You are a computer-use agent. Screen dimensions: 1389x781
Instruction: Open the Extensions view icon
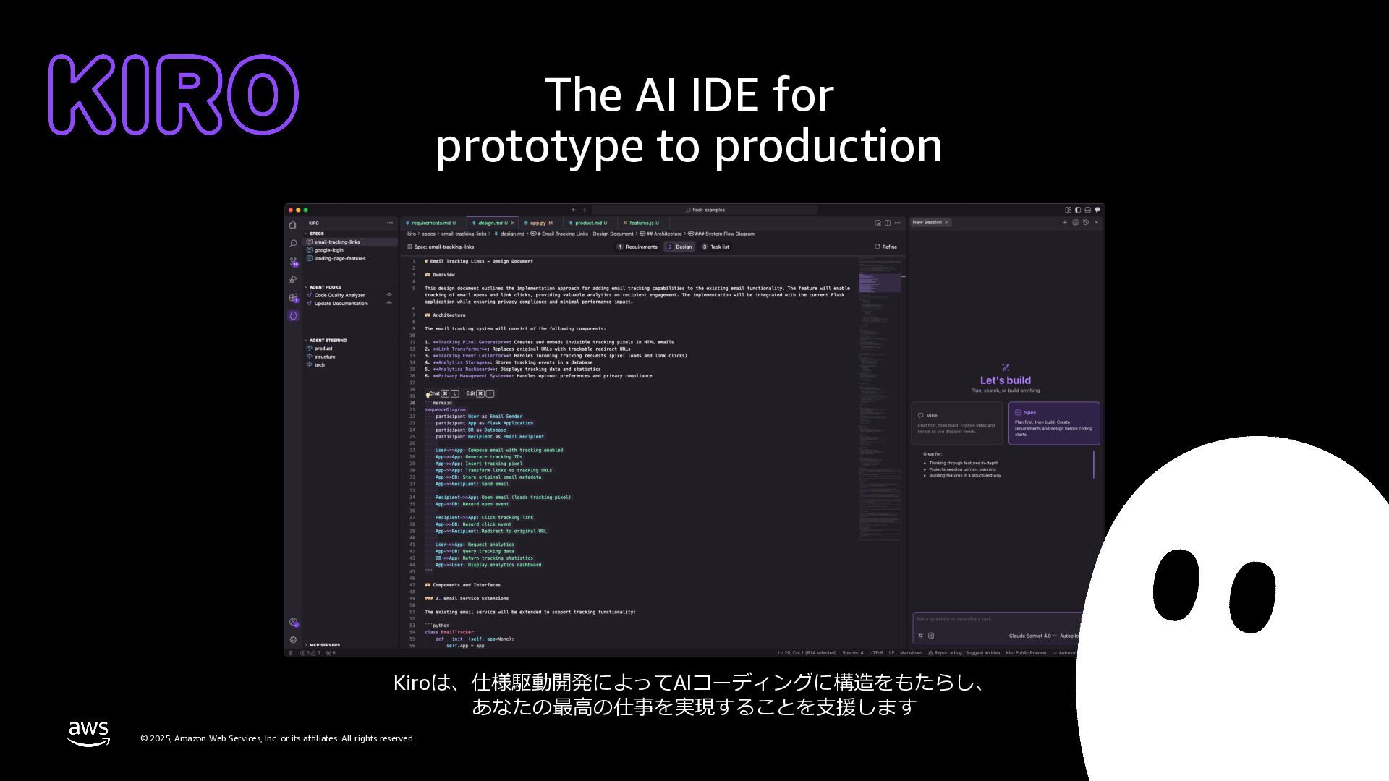coord(293,298)
